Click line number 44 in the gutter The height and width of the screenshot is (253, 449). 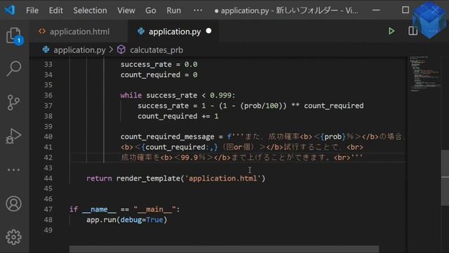(x=48, y=178)
